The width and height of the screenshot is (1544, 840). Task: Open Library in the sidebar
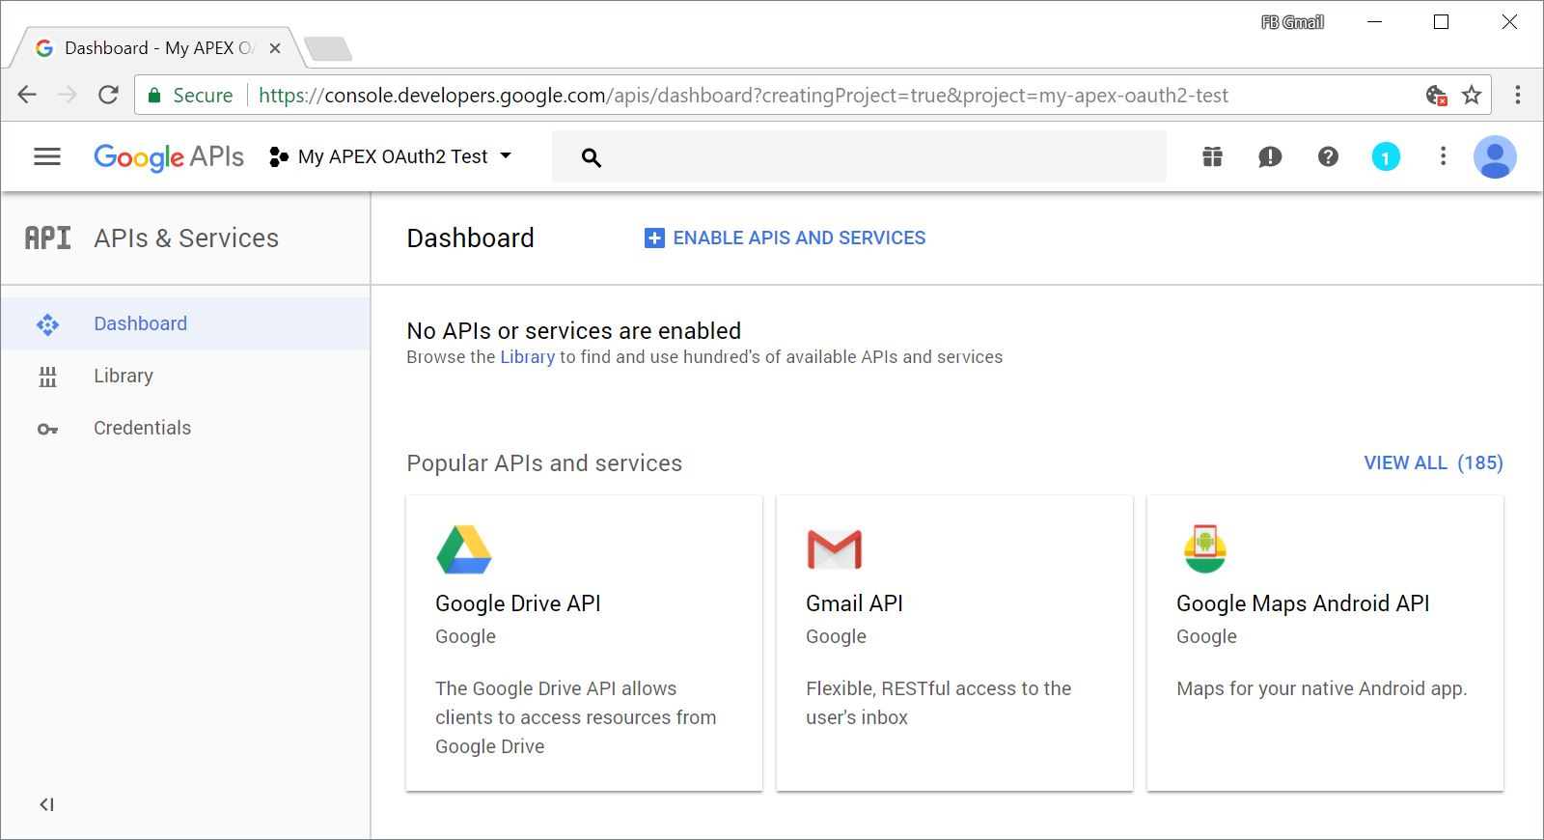pyautogui.click(x=185, y=376)
